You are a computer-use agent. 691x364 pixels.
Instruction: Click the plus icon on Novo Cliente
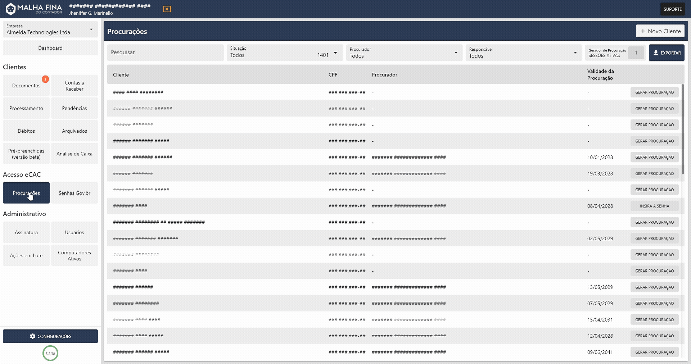coord(643,31)
